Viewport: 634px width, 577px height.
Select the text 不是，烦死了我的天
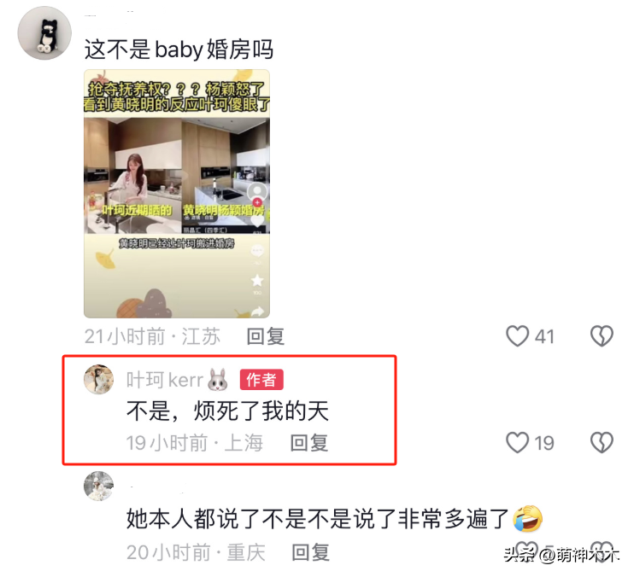click(227, 411)
